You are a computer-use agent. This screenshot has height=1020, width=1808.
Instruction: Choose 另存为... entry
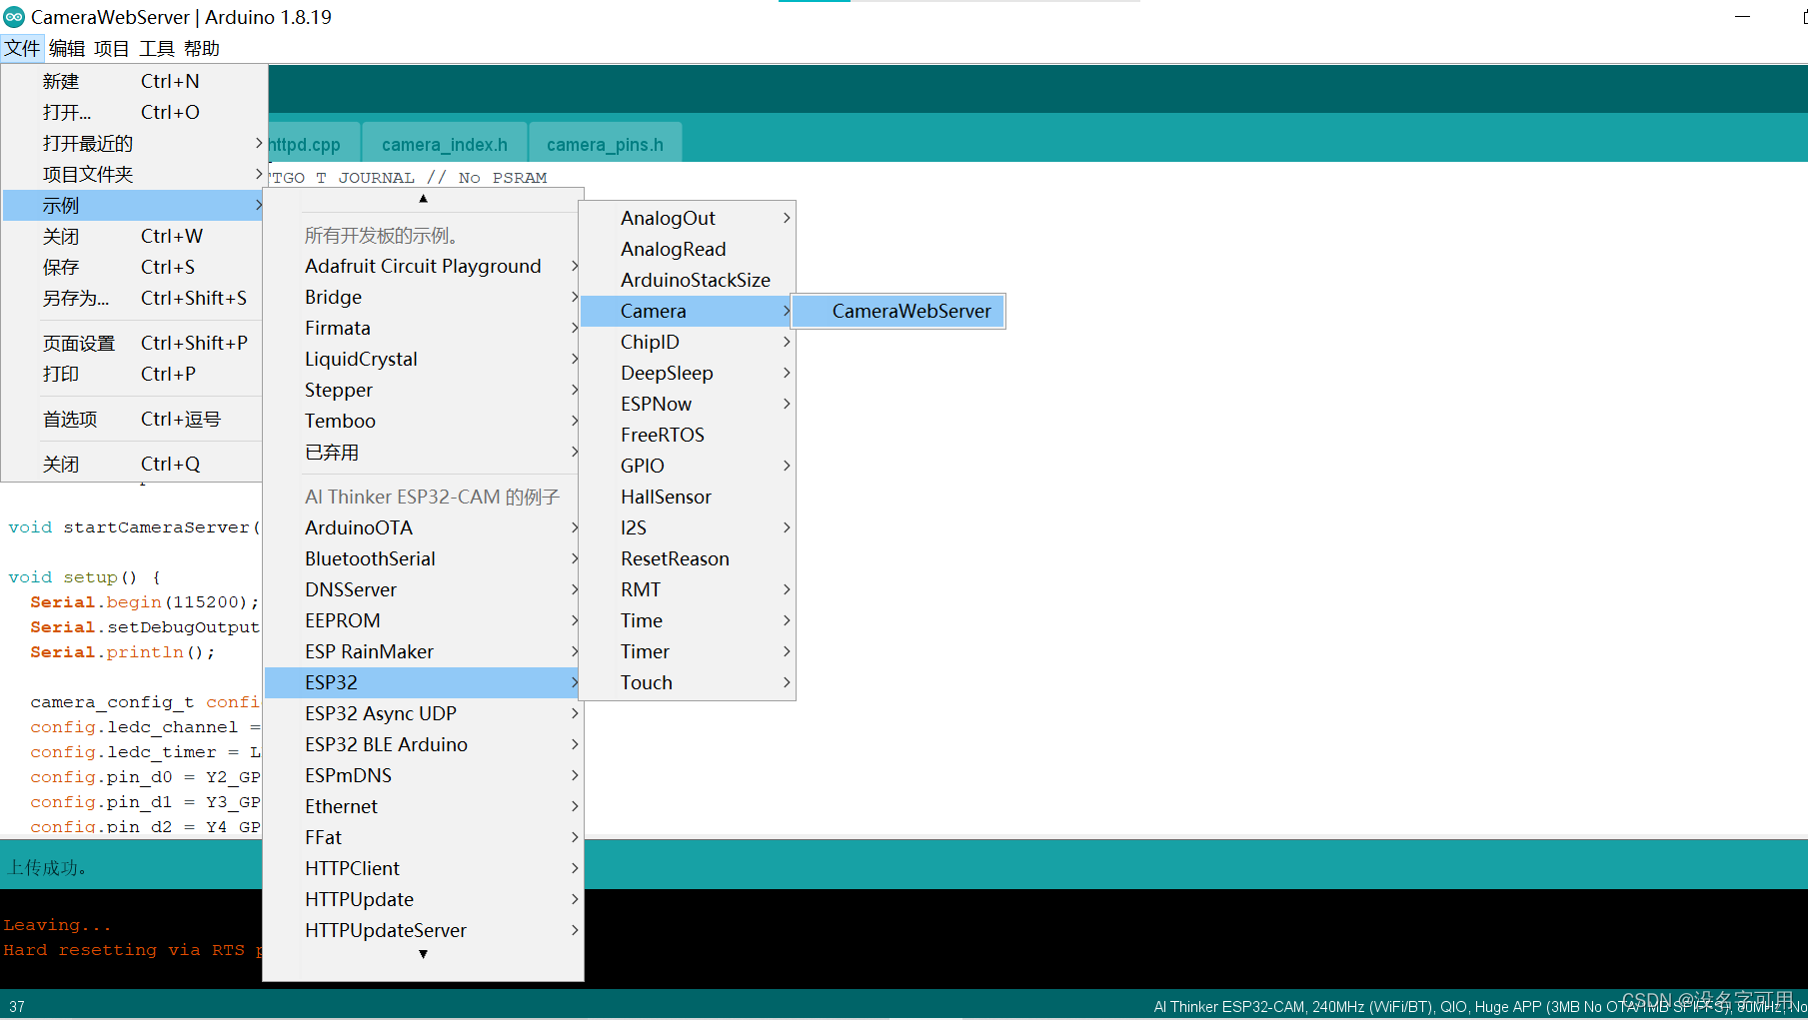[134, 298]
